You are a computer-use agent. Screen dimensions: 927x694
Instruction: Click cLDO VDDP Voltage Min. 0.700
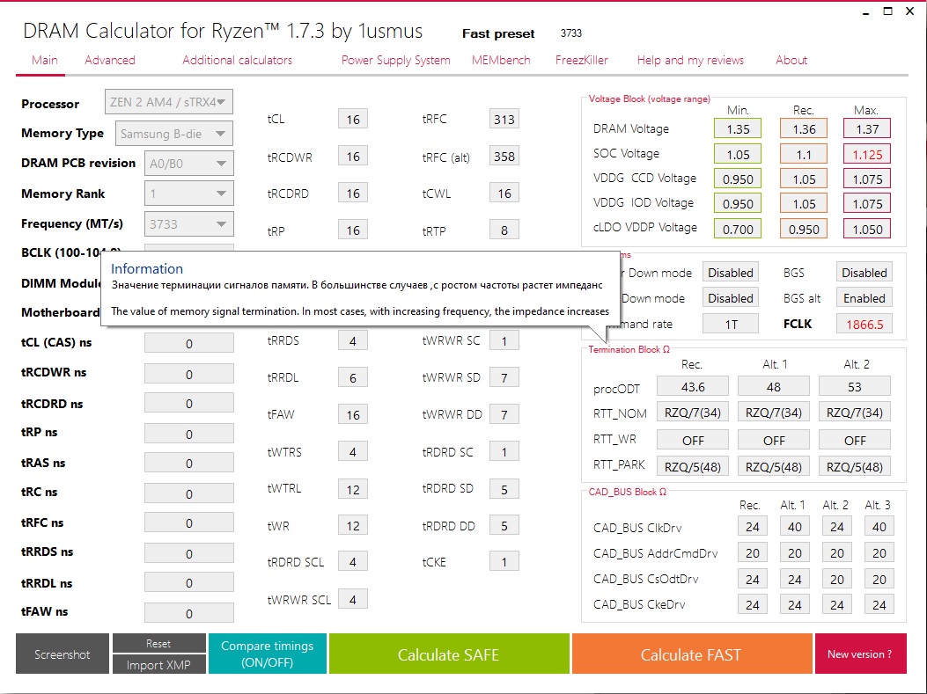[738, 230]
